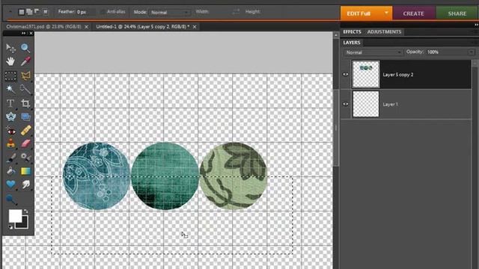
Task: Hide Layer 1 using its eye icon
Action: (x=346, y=104)
